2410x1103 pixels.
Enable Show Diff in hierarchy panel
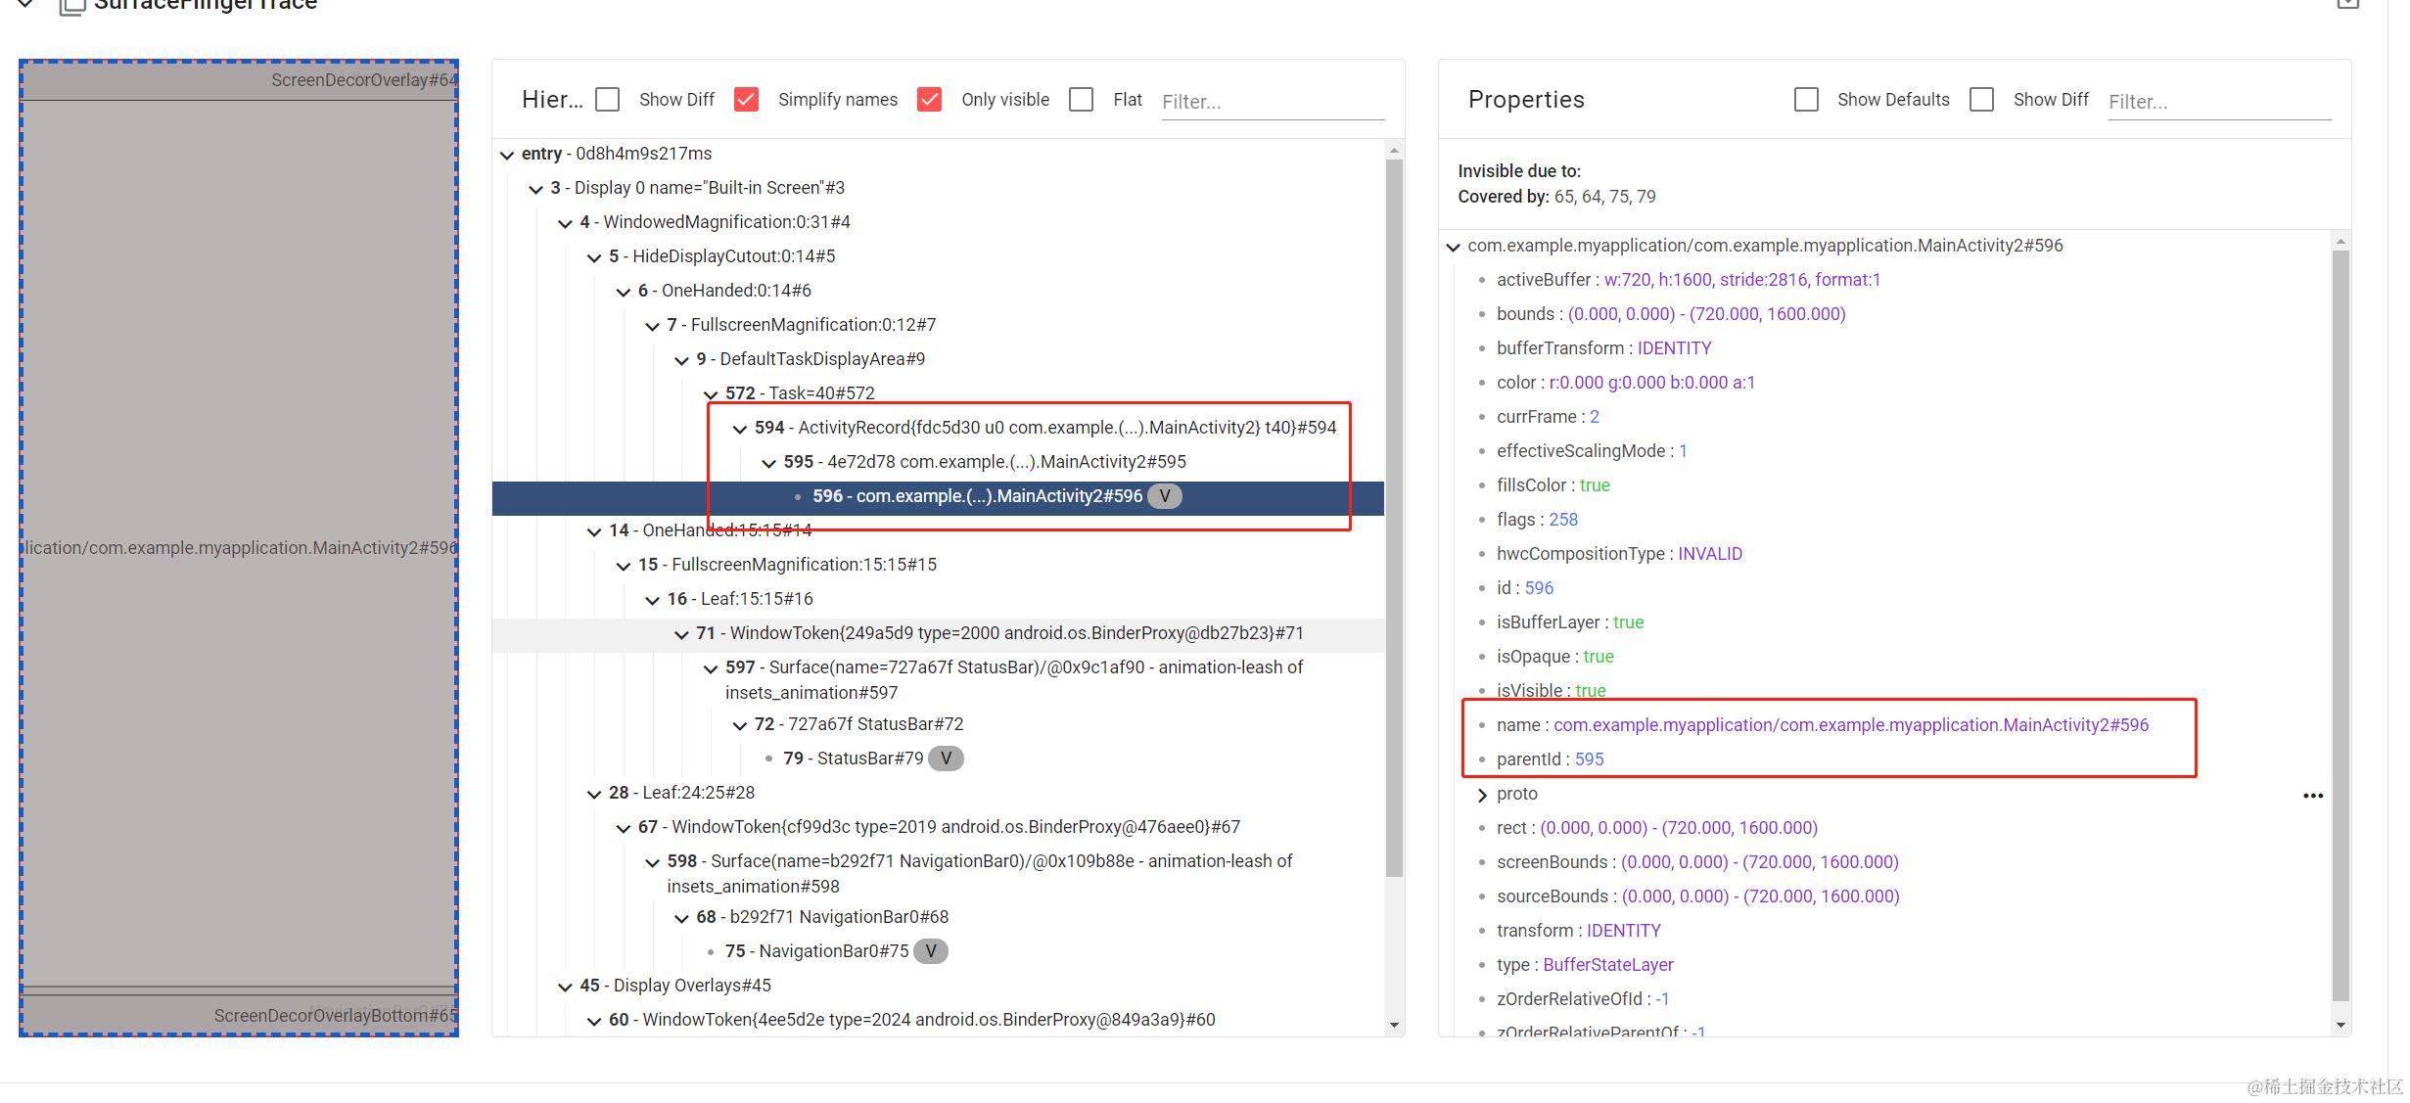[608, 100]
